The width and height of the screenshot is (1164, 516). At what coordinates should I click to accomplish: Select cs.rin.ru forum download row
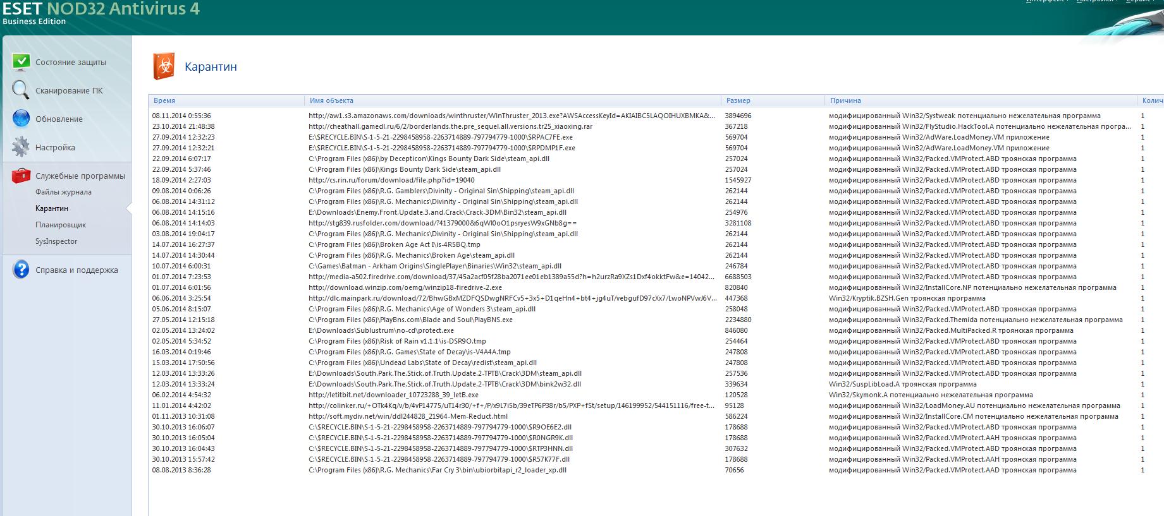[x=656, y=181]
